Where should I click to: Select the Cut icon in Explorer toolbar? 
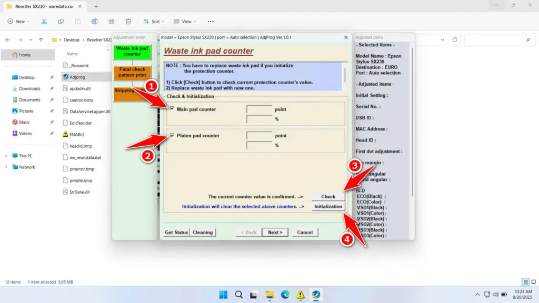tap(44, 21)
